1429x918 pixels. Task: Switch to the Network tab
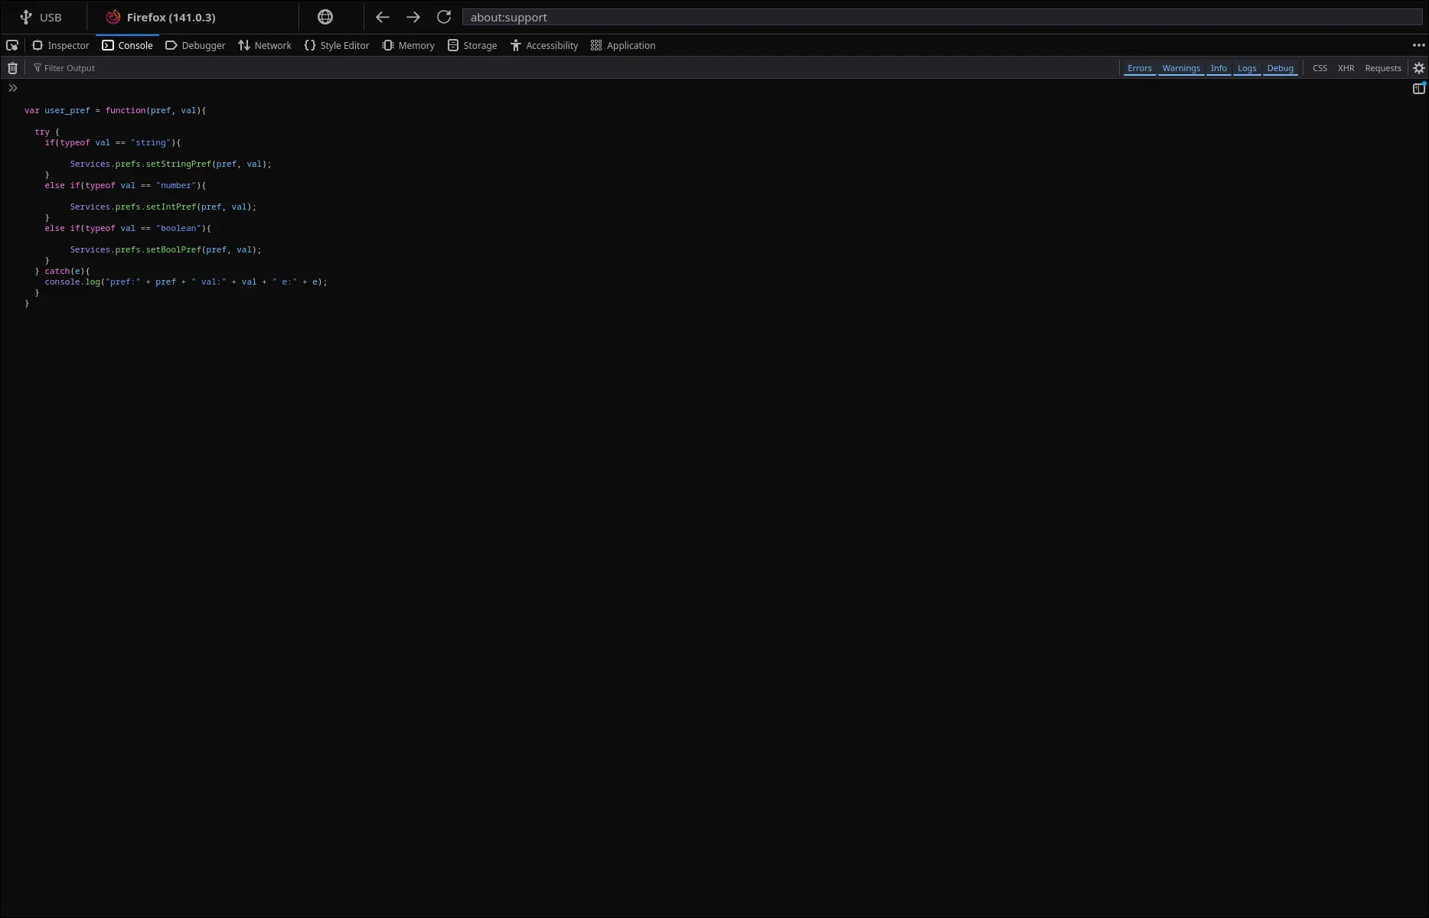[x=265, y=46]
